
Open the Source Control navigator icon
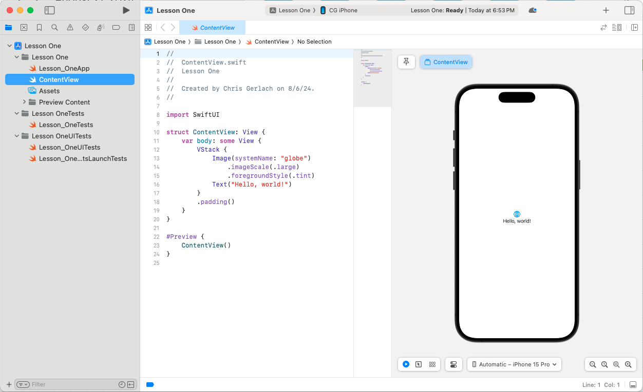(24, 27)
